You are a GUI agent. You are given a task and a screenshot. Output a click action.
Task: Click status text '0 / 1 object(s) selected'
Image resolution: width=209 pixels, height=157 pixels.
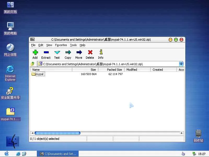(45, 139)
